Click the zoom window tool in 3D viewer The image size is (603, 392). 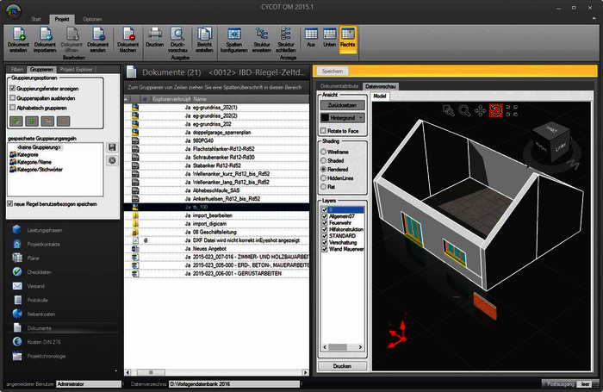[449, 111]
